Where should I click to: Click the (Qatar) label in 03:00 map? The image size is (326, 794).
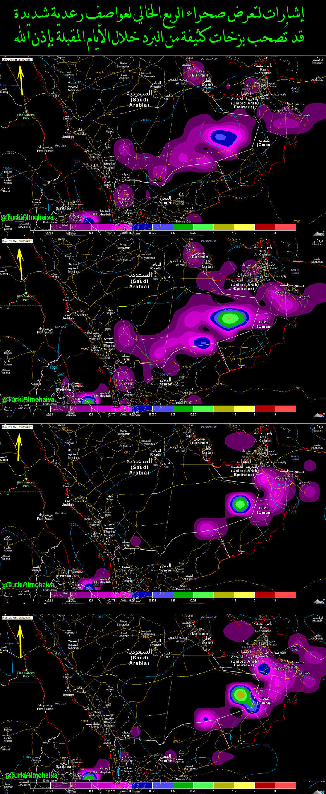(x=208, y=452)
